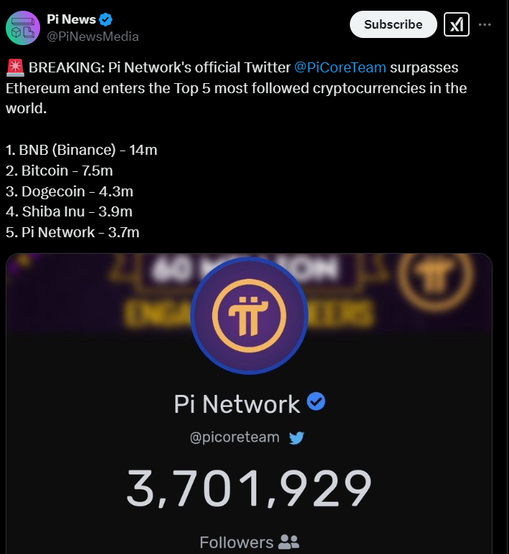Image resolution: width=509 pixels, height=554 pixels.
Task: Click the red siren emoji
Action: click(15, 67)
